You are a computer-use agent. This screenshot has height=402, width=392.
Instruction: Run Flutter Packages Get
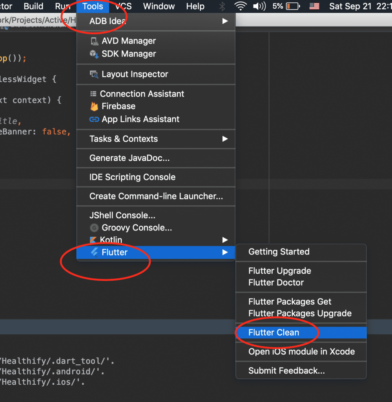pyautogui.click(x=301, y=302)
